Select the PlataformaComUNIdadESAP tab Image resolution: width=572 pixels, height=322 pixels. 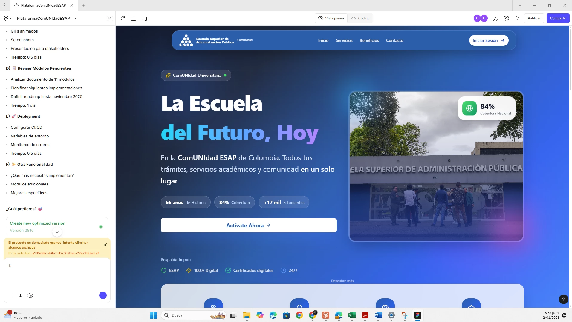[43, 5]
